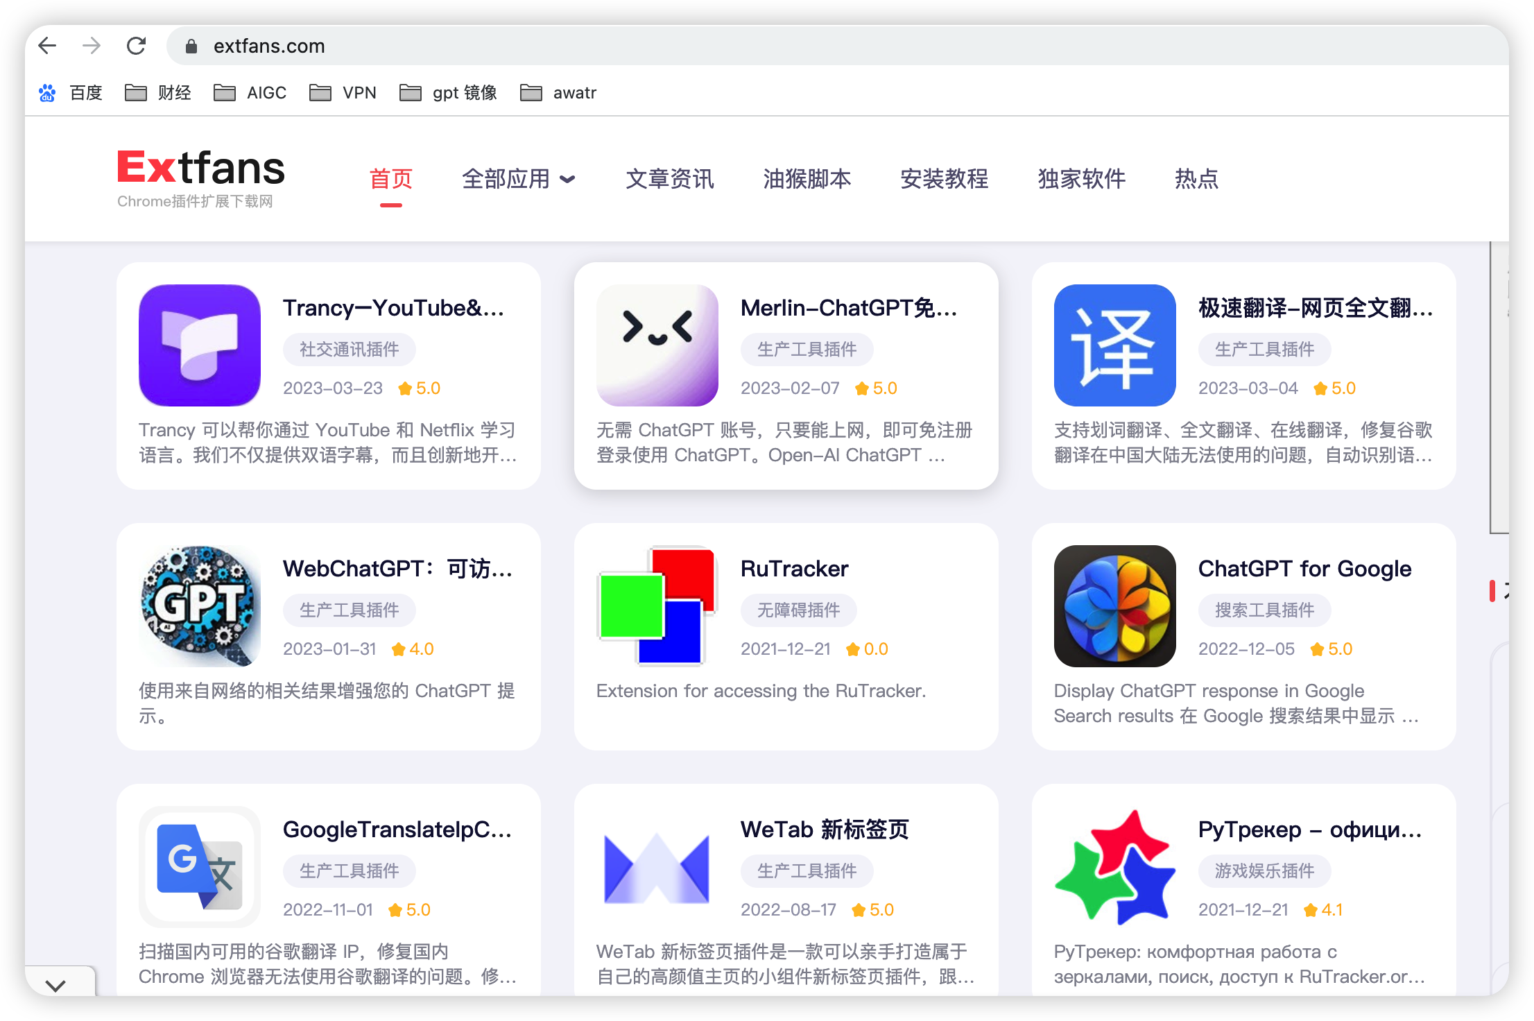Click the Google Translate icon
Image resolution: width=1534 pixels, height=1021 pixels.
tap(200, 866)
